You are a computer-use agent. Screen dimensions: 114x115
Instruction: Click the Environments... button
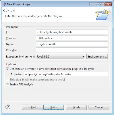click(97, 57)
